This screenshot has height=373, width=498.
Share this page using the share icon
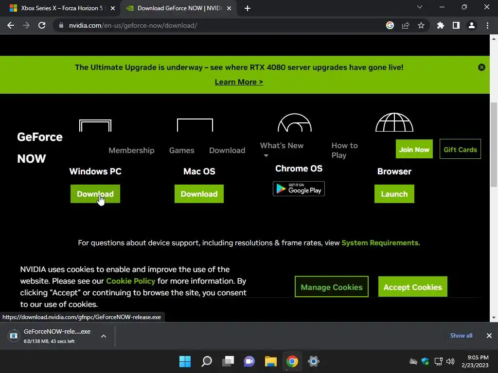pyautogui.click(x=406, y=25)
